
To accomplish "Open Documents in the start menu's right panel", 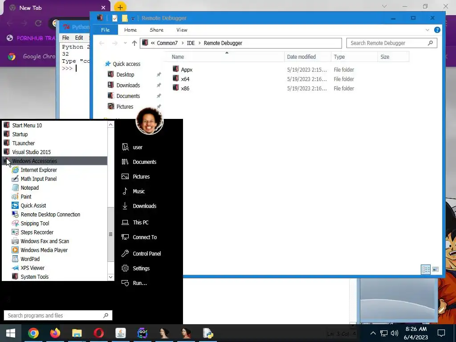I will pyautogui.click(x=144, y=162).
